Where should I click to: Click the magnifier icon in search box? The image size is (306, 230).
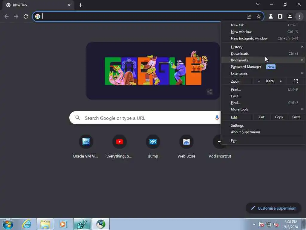pos(77,118)
